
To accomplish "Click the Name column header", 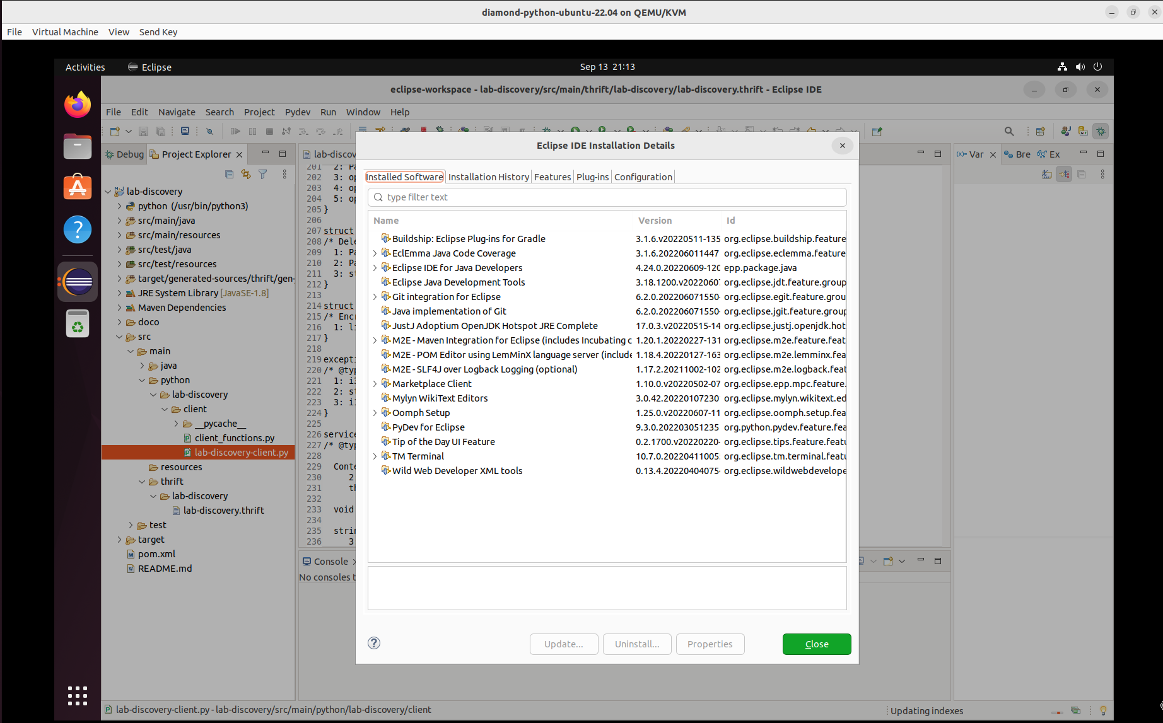I will [501, 221].
